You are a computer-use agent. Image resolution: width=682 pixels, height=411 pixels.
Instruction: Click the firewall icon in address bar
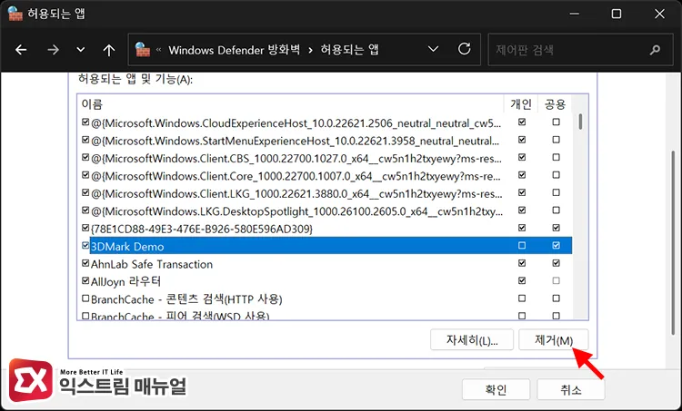click(143, 50)
